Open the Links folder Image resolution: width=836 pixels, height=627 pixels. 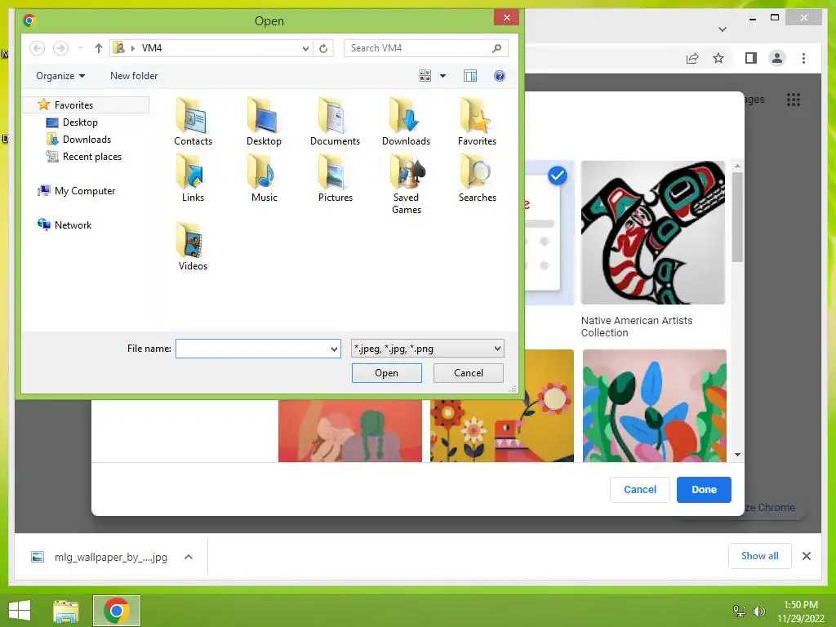(x=193, y=178)
